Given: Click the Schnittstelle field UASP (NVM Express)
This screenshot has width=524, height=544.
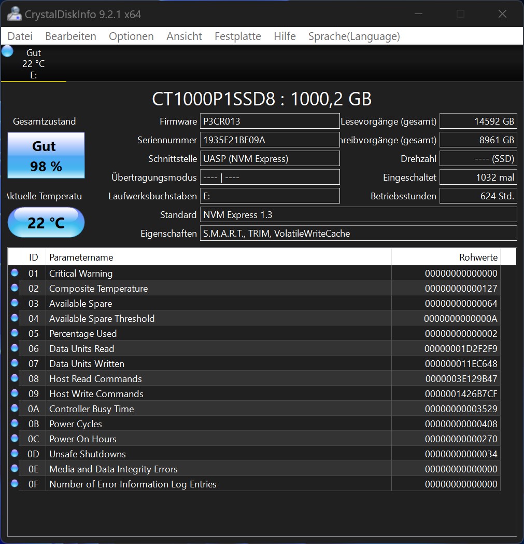Looking at the screenshot, I should pos(270,159).
